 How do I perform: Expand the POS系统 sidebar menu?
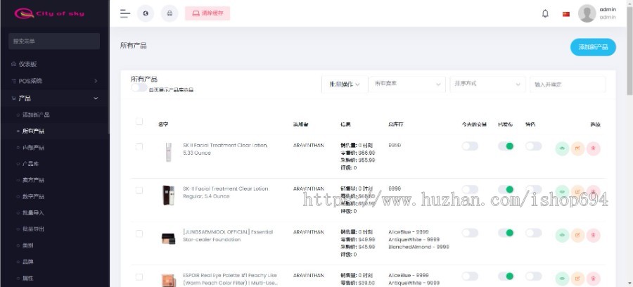[x=55, y=81]
